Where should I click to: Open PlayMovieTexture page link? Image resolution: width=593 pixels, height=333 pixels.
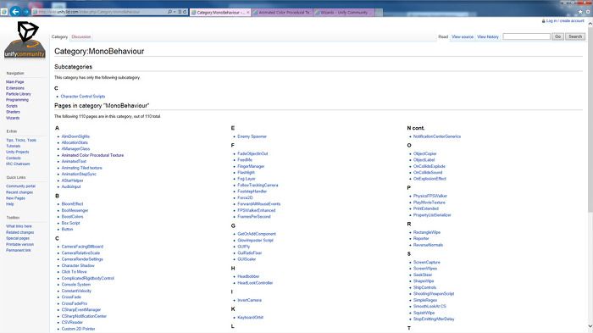point(430,203)
